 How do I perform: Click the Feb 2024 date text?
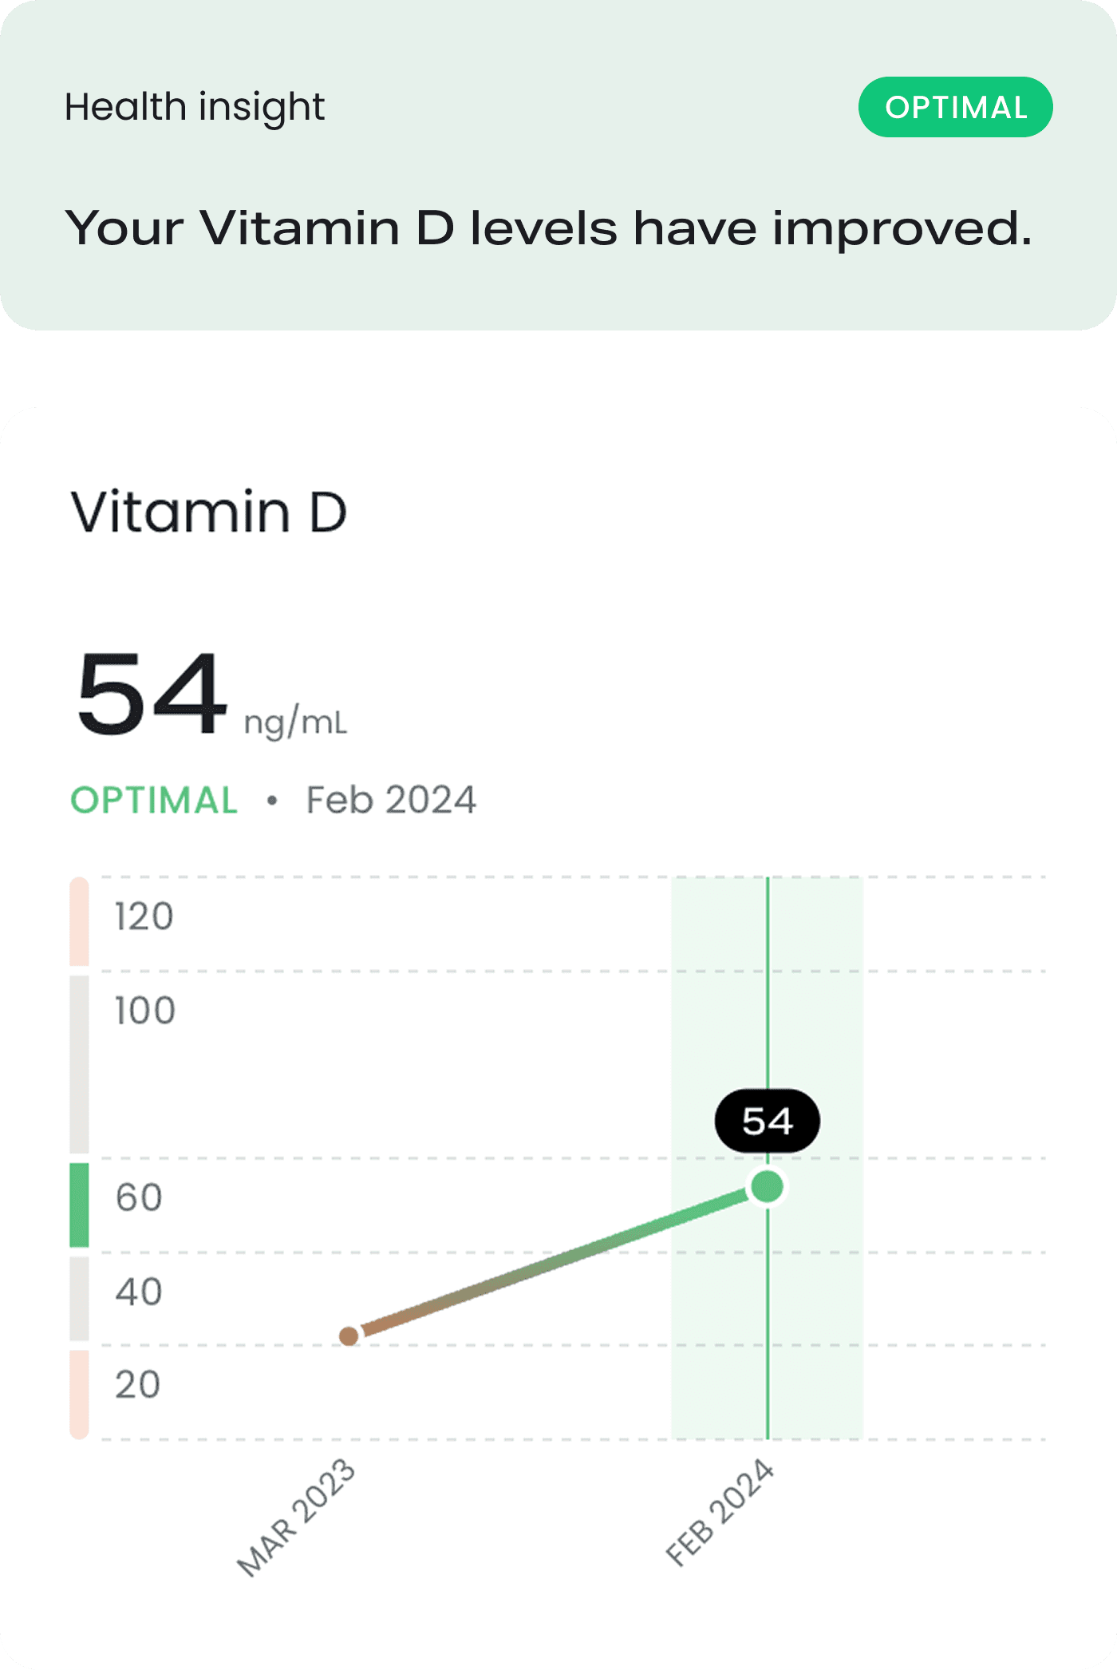click(391, 800)
